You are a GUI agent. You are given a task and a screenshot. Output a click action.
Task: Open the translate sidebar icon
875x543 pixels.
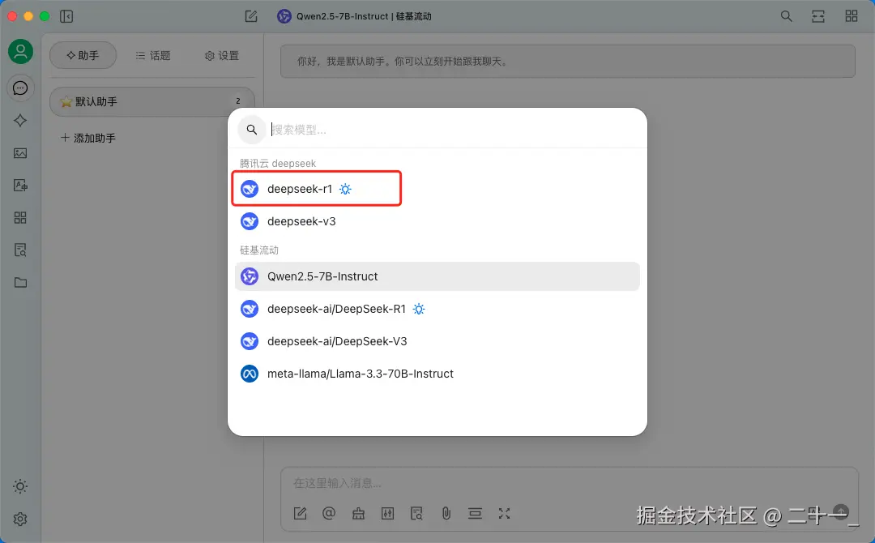[20, 186]
